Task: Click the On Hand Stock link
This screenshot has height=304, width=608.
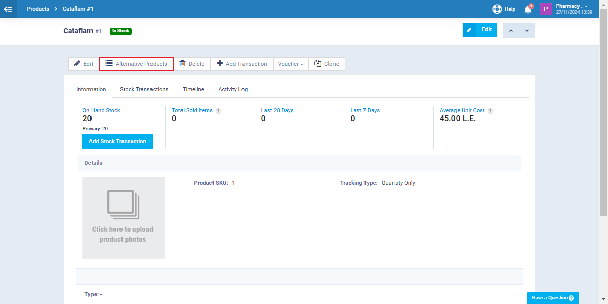Action: [x=102, y=110]
